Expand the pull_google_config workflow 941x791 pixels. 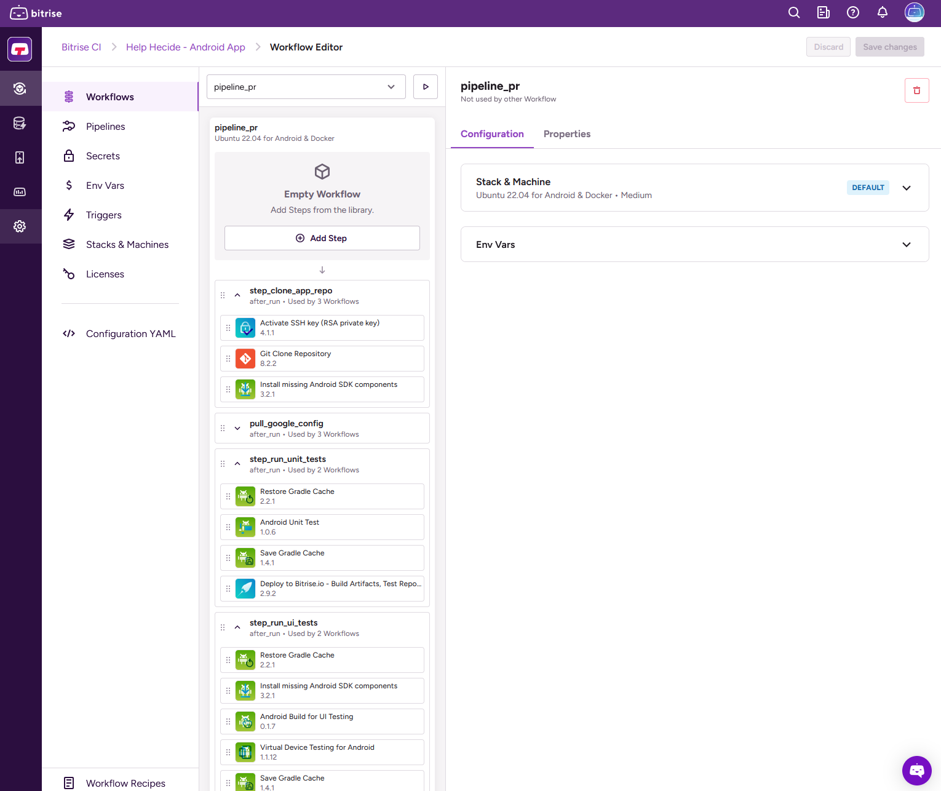point(237,428)
